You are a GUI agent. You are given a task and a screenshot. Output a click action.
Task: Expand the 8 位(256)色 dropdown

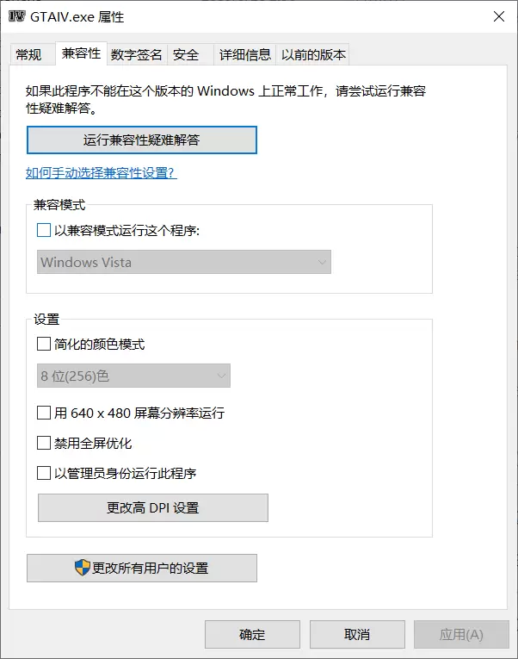[133, 376]
